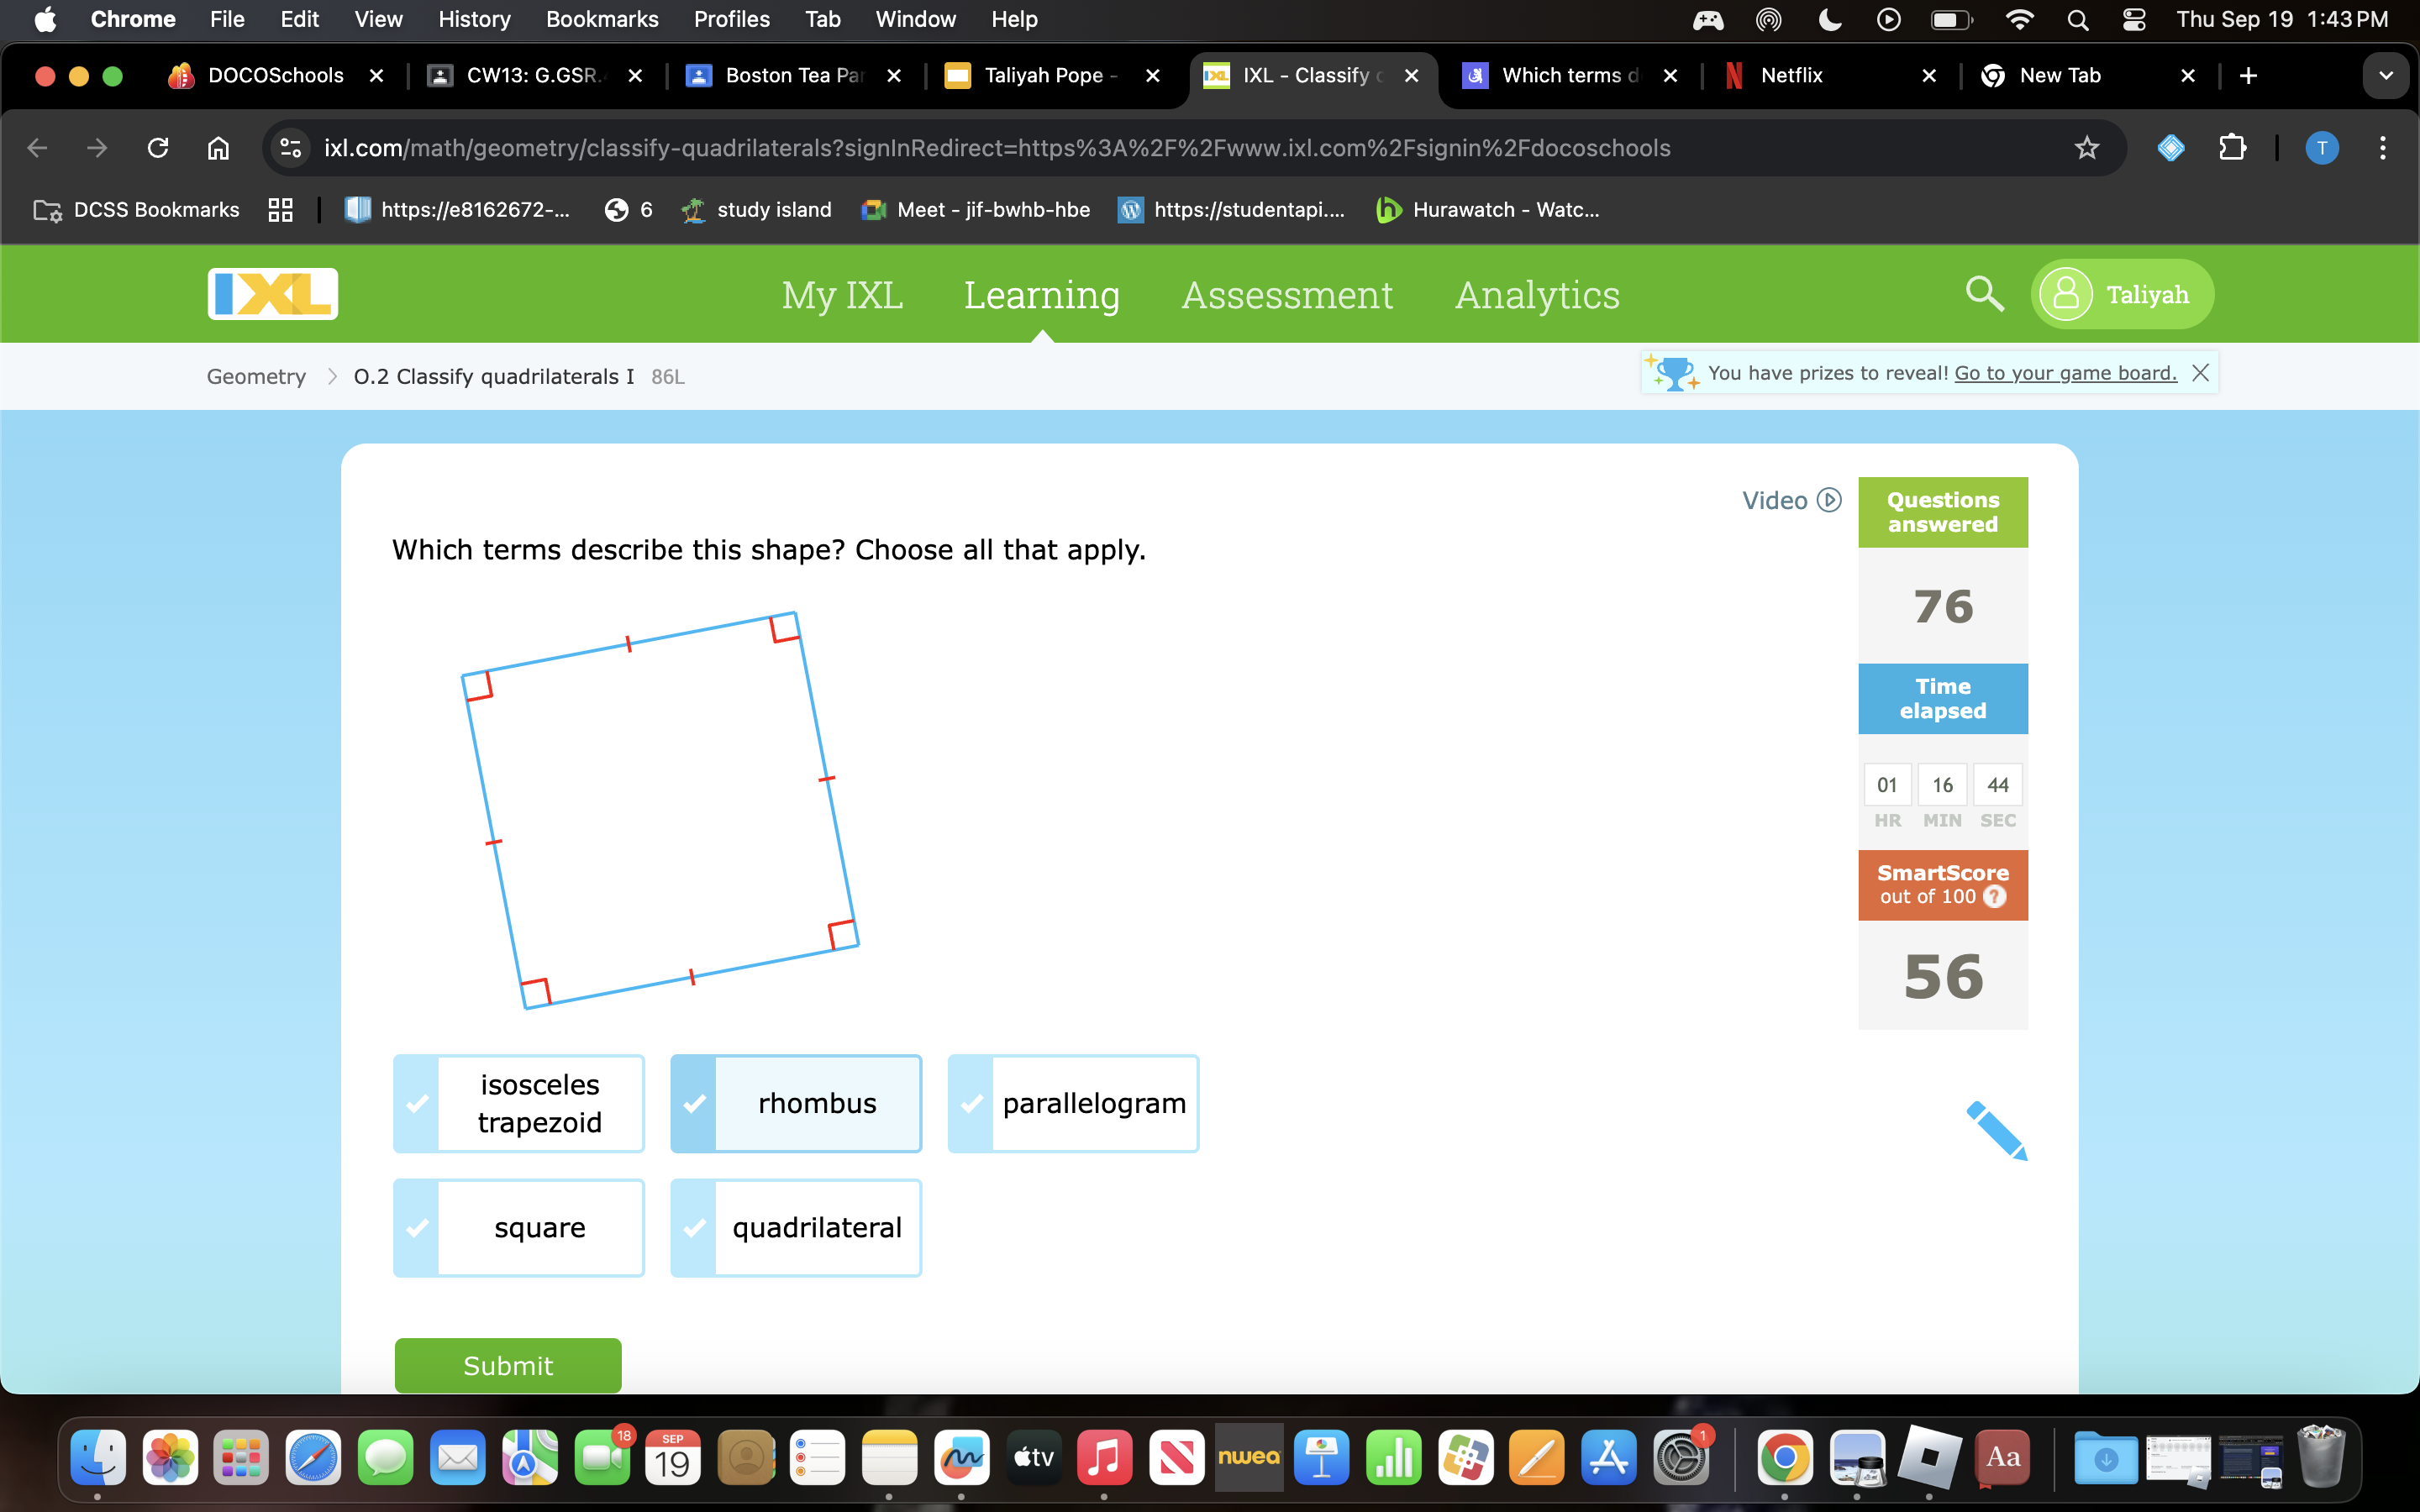
Task: Open the My IXL dropdown menu
Action: pos(841,292)
